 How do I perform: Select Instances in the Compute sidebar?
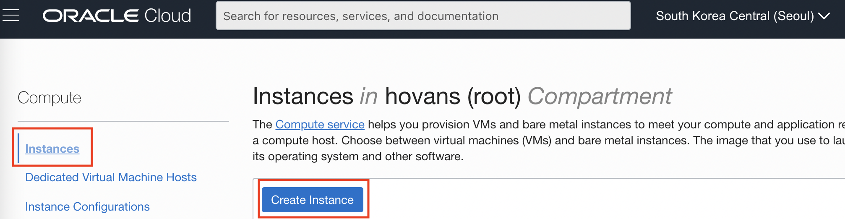pos(52,149)
